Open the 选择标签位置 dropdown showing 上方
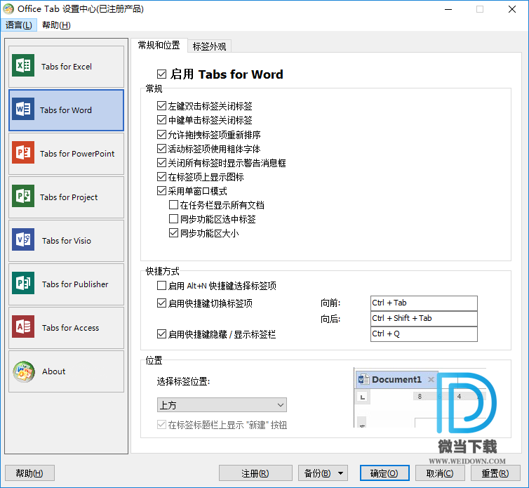 coord(222,405)
